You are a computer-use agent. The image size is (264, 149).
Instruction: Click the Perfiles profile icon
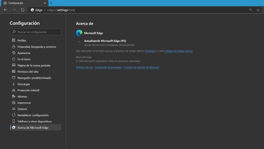click(14, 40)
